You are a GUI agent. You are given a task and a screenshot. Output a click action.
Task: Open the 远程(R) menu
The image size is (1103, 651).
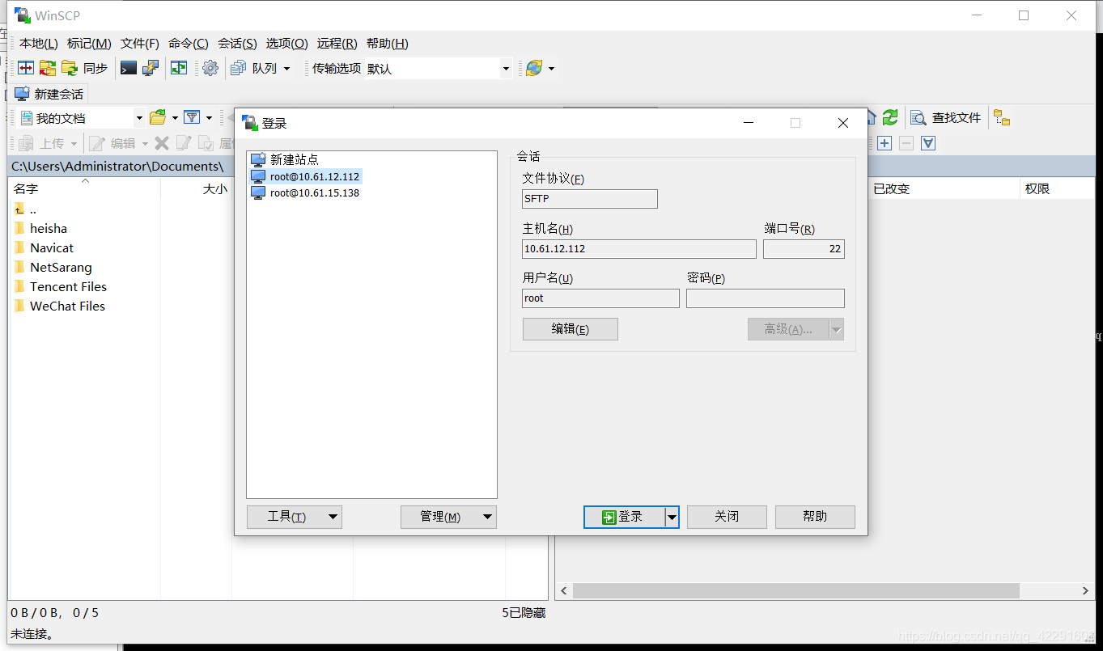[x=337, y=44]
